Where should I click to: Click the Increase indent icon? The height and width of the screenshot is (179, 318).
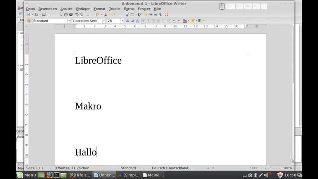click(x=179, y=21)
